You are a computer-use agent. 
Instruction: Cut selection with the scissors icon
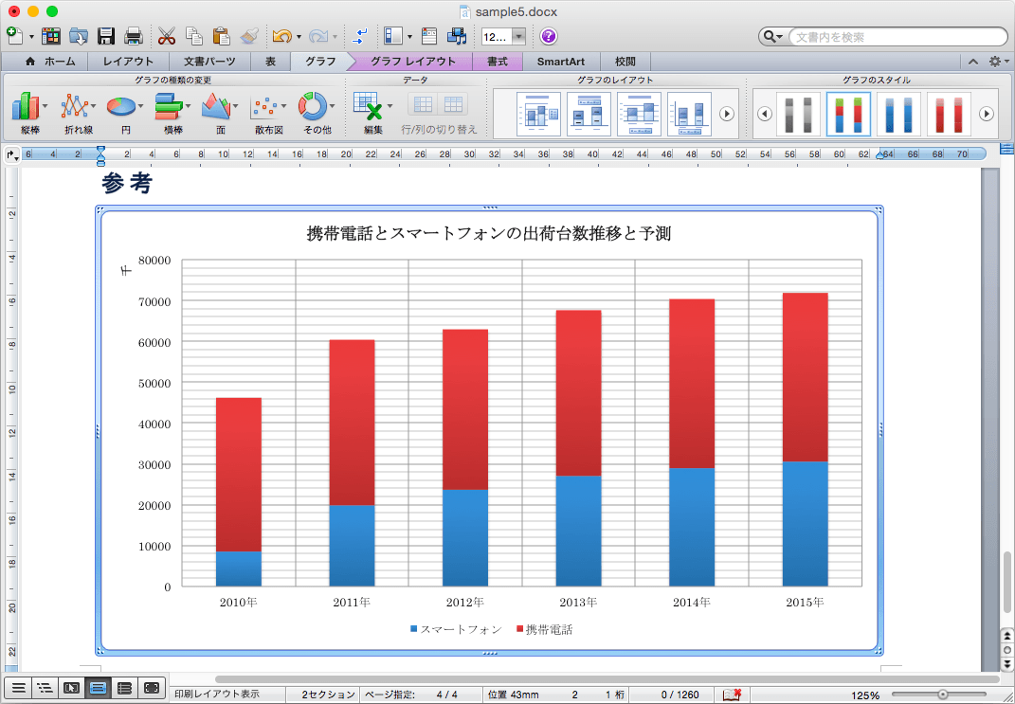[x=167, y=36]
